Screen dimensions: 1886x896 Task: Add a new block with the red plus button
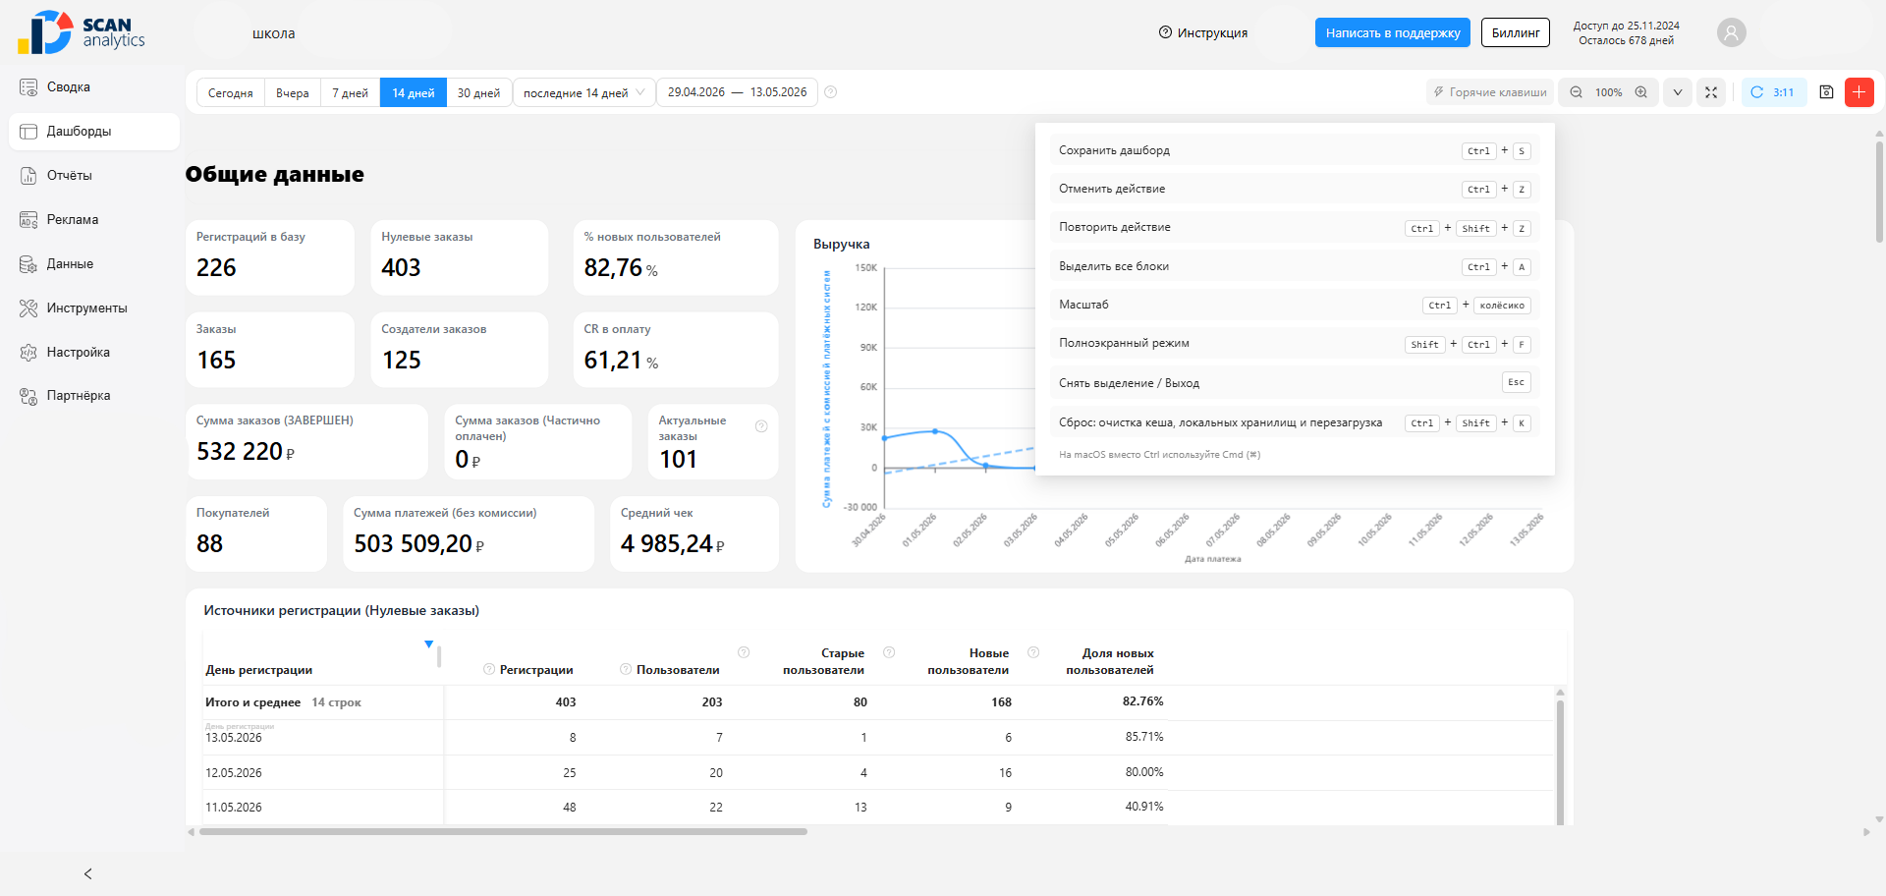[1859, 92]
